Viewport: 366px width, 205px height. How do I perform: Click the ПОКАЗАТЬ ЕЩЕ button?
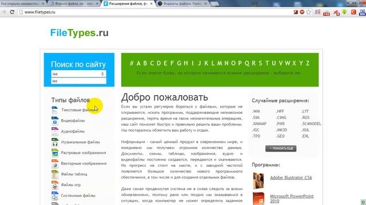281,148
